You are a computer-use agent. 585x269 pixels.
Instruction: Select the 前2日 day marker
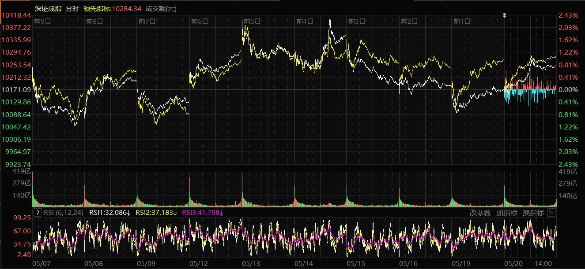(x=409, y=21)
